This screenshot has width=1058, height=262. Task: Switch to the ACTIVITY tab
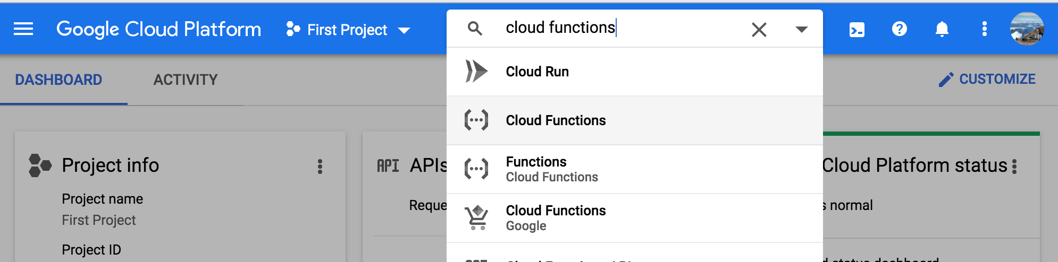tap(186, 80)
